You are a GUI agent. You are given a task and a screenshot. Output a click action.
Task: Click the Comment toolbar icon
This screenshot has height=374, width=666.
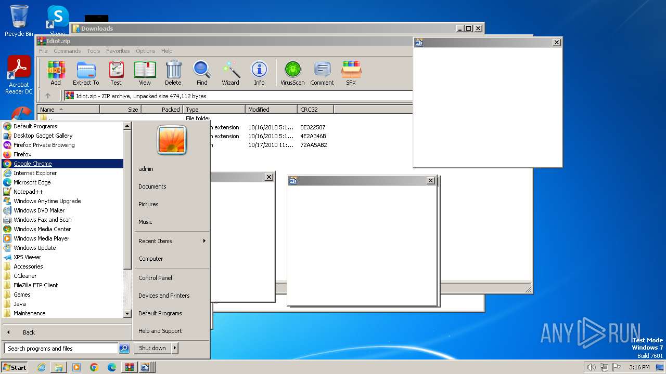click(322, 73)
